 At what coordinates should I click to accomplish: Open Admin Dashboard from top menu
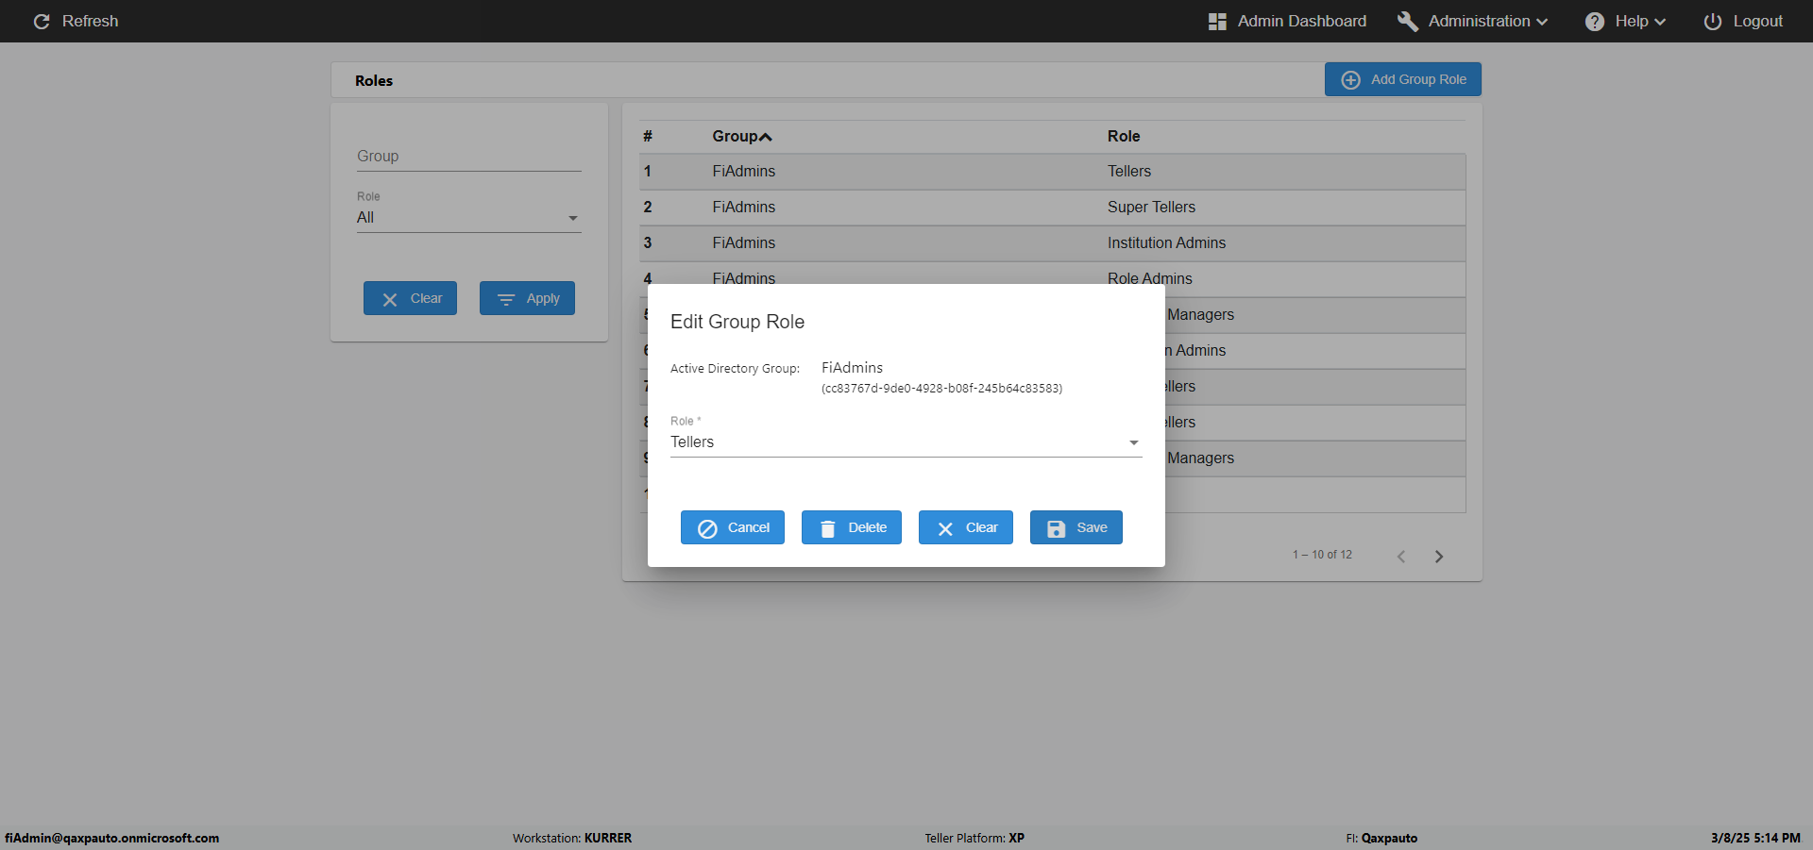click(x=1301, y=21)
